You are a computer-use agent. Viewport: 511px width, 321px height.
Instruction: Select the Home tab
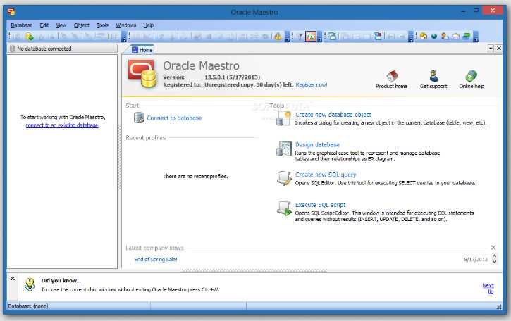(x=142, y=50)
